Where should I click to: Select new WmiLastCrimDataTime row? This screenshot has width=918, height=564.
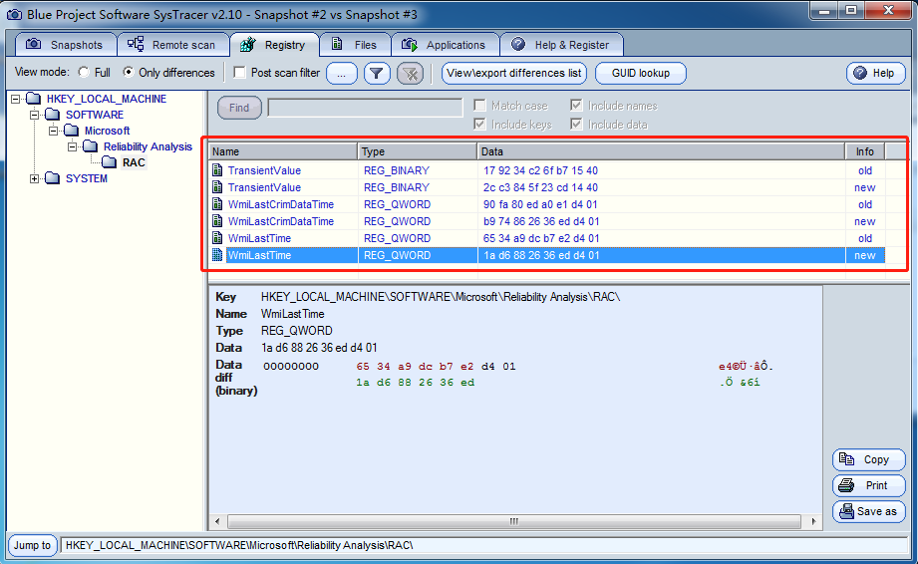click(x=547, y=221)
